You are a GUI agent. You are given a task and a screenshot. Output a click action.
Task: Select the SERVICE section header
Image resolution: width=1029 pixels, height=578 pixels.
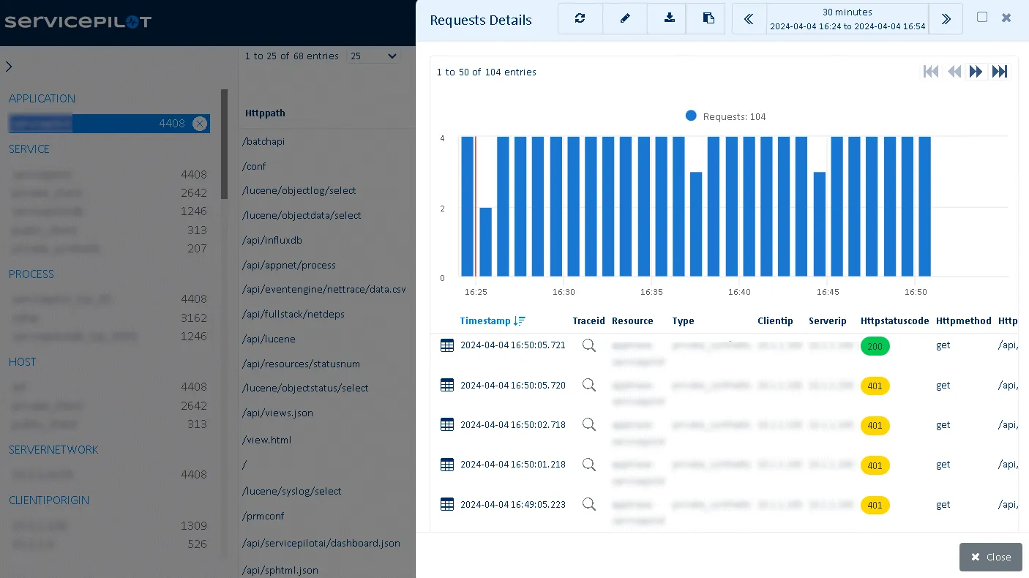click(29, 149)
